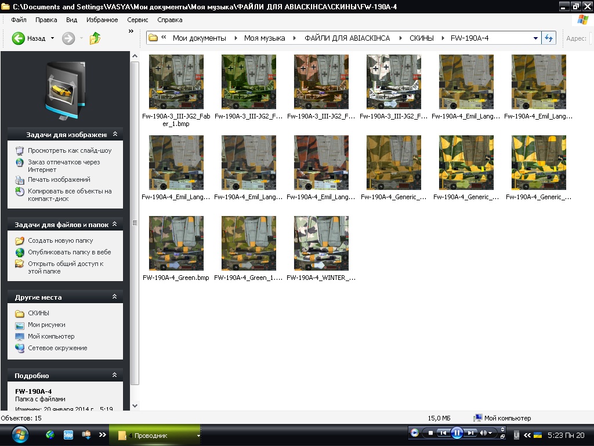Open СКИНЫ folder in Другие места
Viewport: 594px width, 446px height.
tap(38, 313)
